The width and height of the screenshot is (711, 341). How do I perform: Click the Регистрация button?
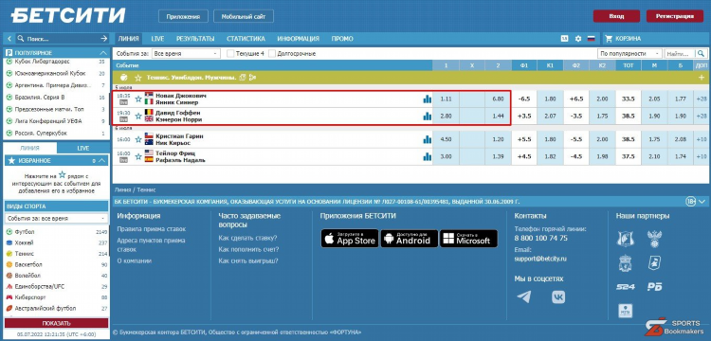coord(675,16)
